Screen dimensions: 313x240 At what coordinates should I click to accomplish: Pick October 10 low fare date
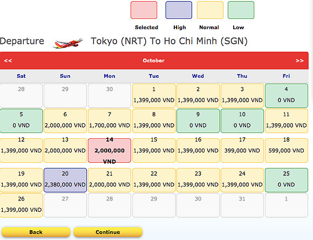click(242, 121)
